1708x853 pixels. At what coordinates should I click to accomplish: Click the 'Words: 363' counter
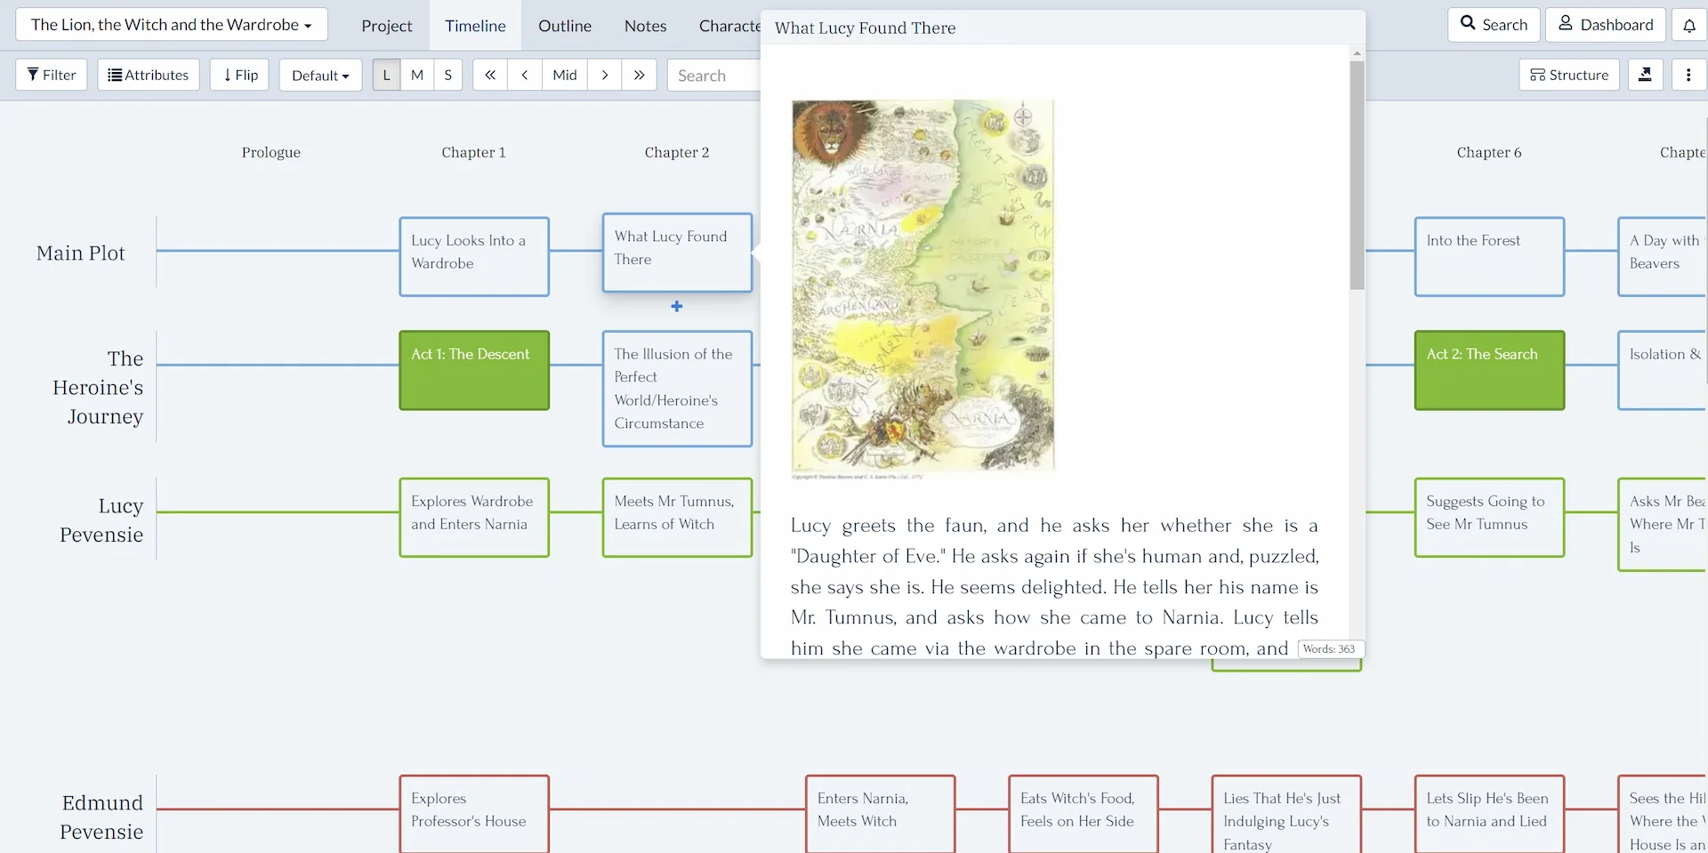click(1329, 648)
